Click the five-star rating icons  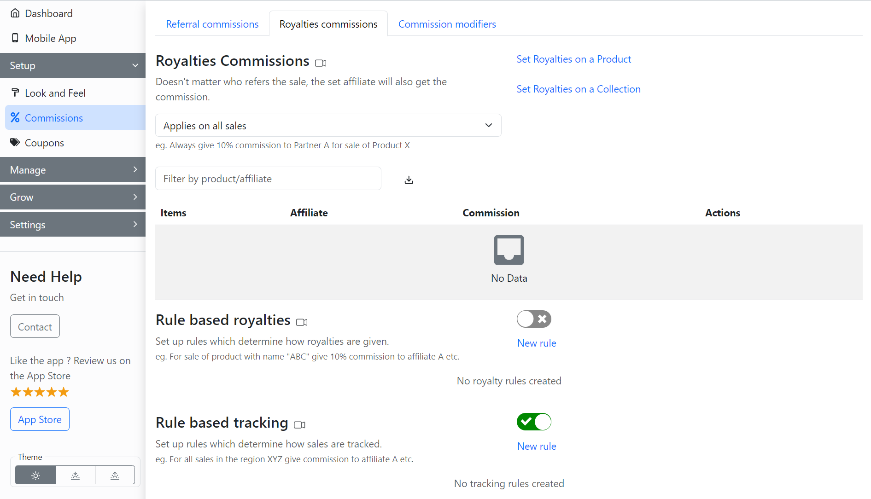click(40, 392)
